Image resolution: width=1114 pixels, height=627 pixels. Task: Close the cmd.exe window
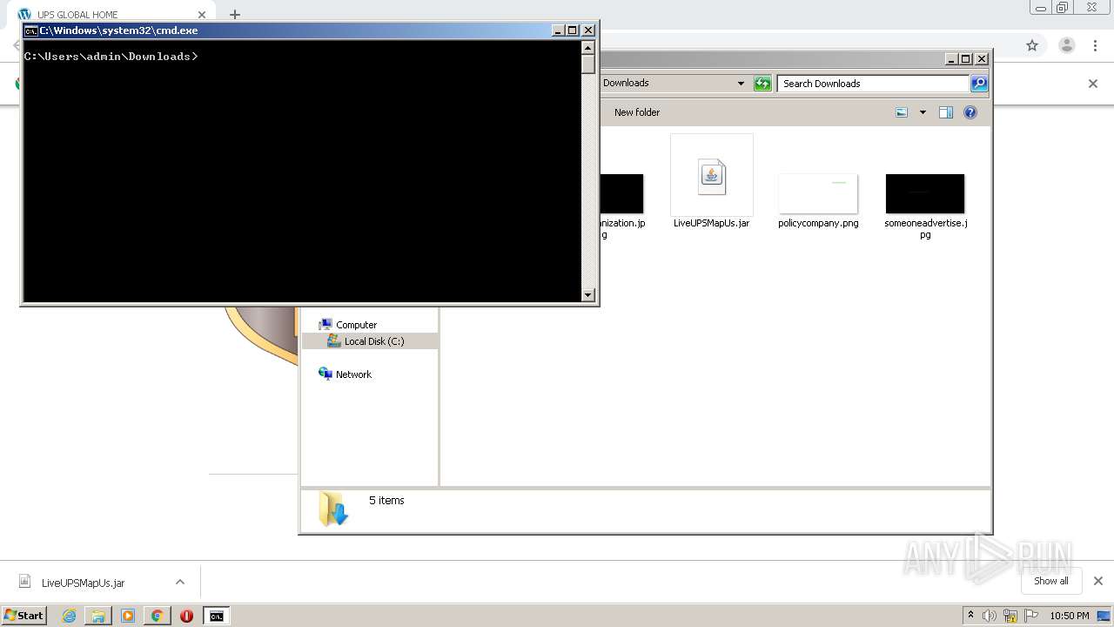[588, 30]
